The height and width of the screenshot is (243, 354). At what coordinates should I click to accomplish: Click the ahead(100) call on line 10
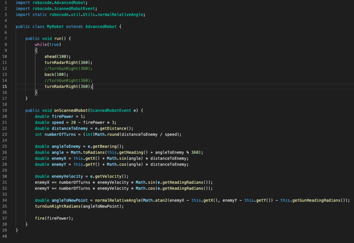coord(57,56)
